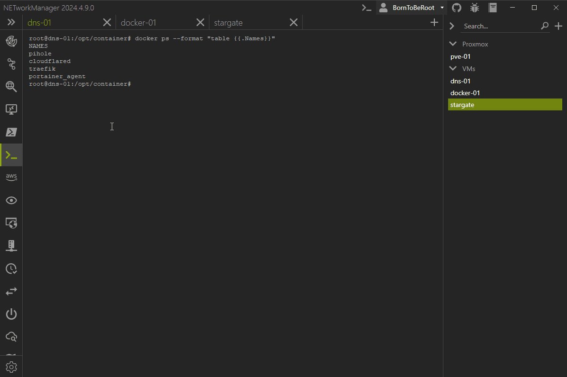Collapse the profiles panel with arrow
The width and height of the screenshot is (567, 377).
[452, 26]
